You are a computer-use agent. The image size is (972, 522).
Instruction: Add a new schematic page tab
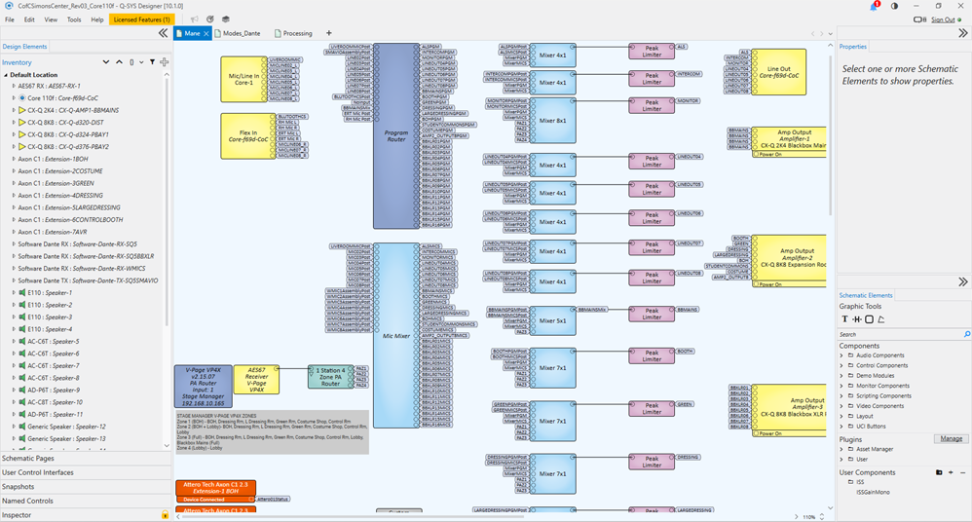click(x=329, y=33)
